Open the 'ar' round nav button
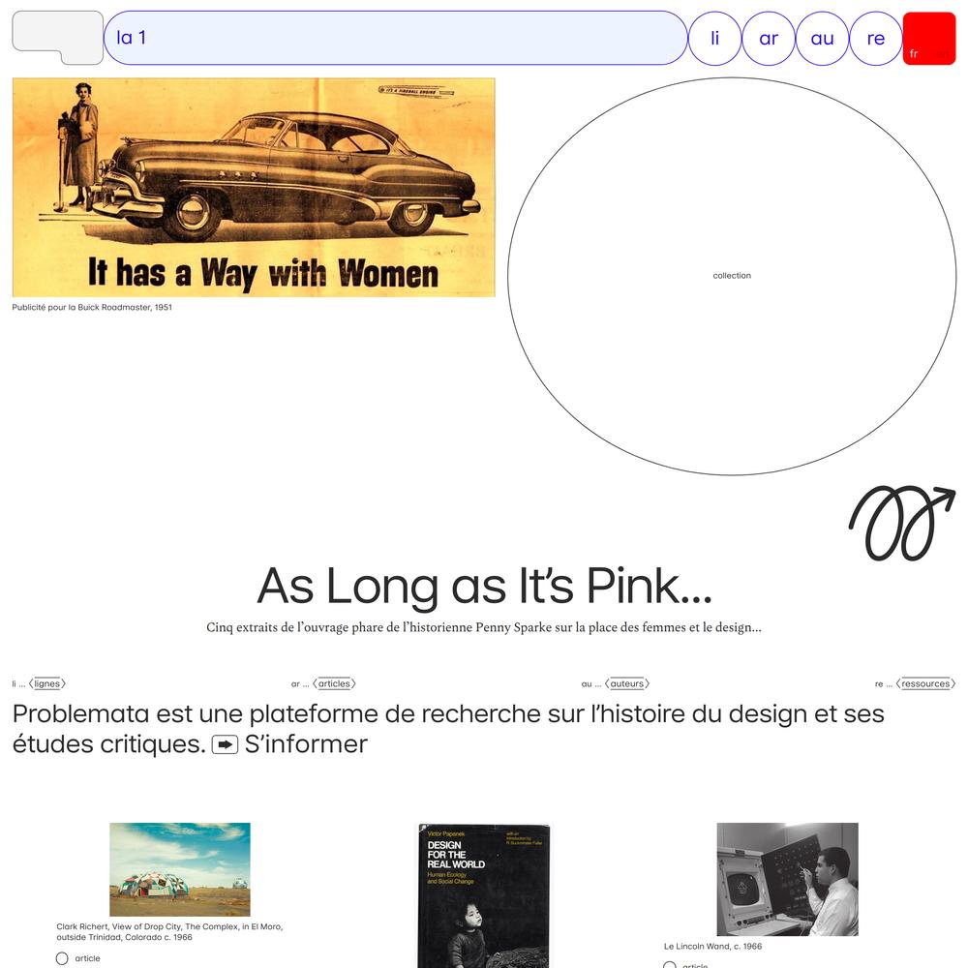This screenshot has height=968, width=968. click(x=769, y=39)
